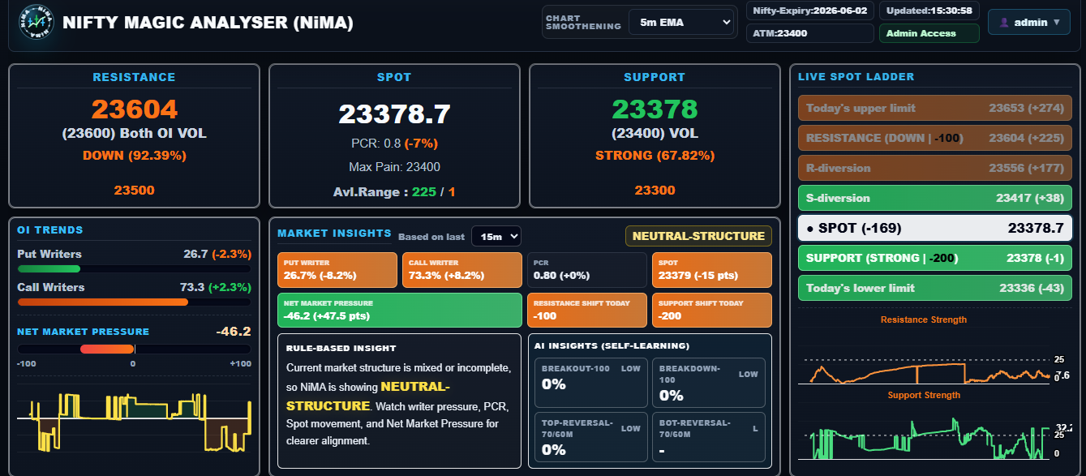This screenshot has width=1086, height=476.
Task: Click the Updated:15:30:58 timestamp
Action: tap(929, 11)
